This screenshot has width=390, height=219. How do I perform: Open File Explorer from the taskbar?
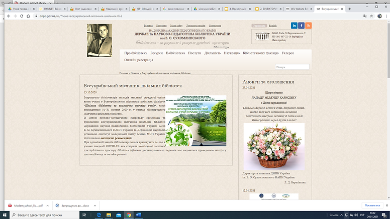click(109, 215)
